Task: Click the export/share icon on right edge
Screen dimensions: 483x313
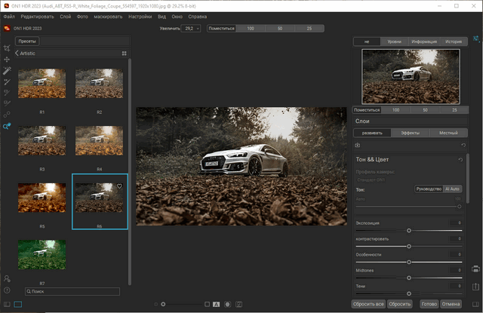Action: pos(475,286)
